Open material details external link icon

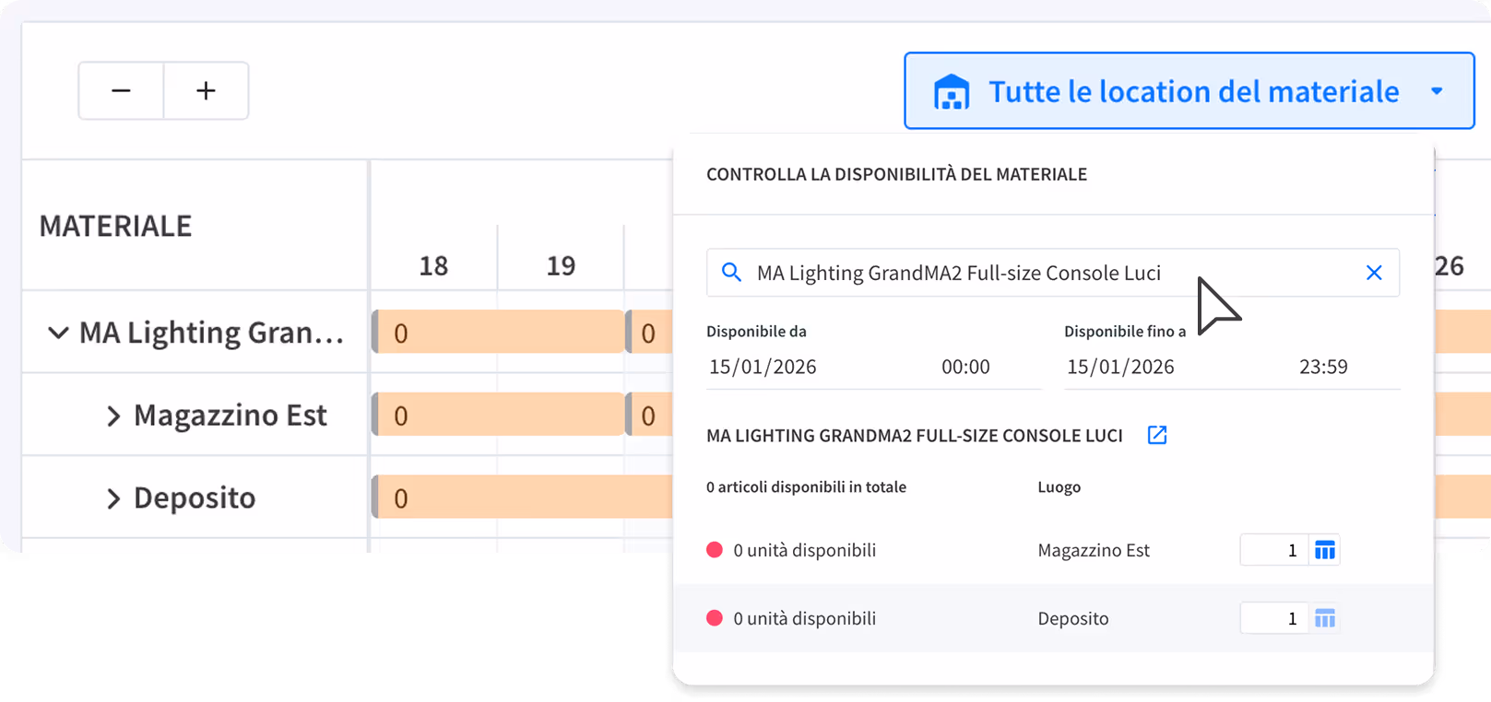click(1157, 435)
